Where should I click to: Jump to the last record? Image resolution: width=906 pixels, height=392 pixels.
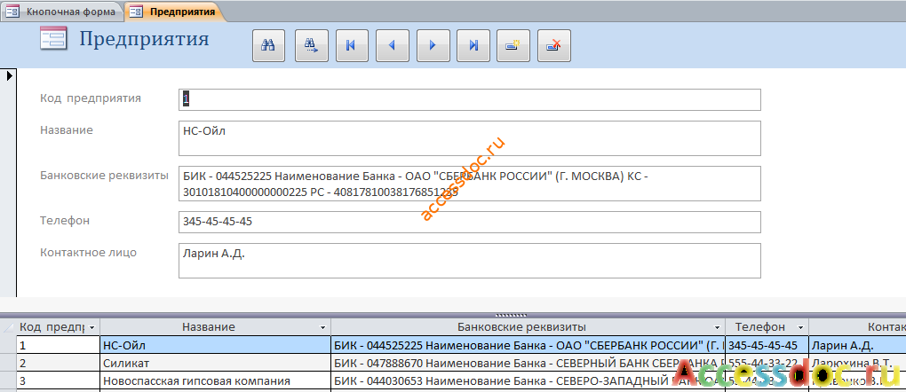tap(473, 45)
